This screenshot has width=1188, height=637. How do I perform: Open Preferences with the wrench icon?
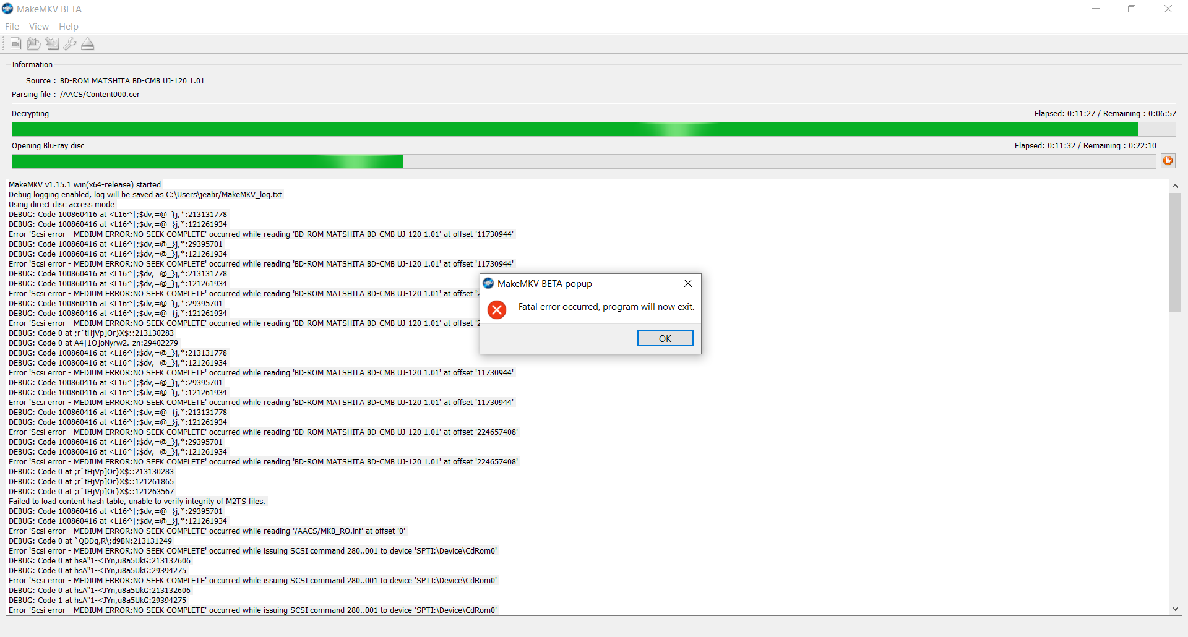[70, 44]
